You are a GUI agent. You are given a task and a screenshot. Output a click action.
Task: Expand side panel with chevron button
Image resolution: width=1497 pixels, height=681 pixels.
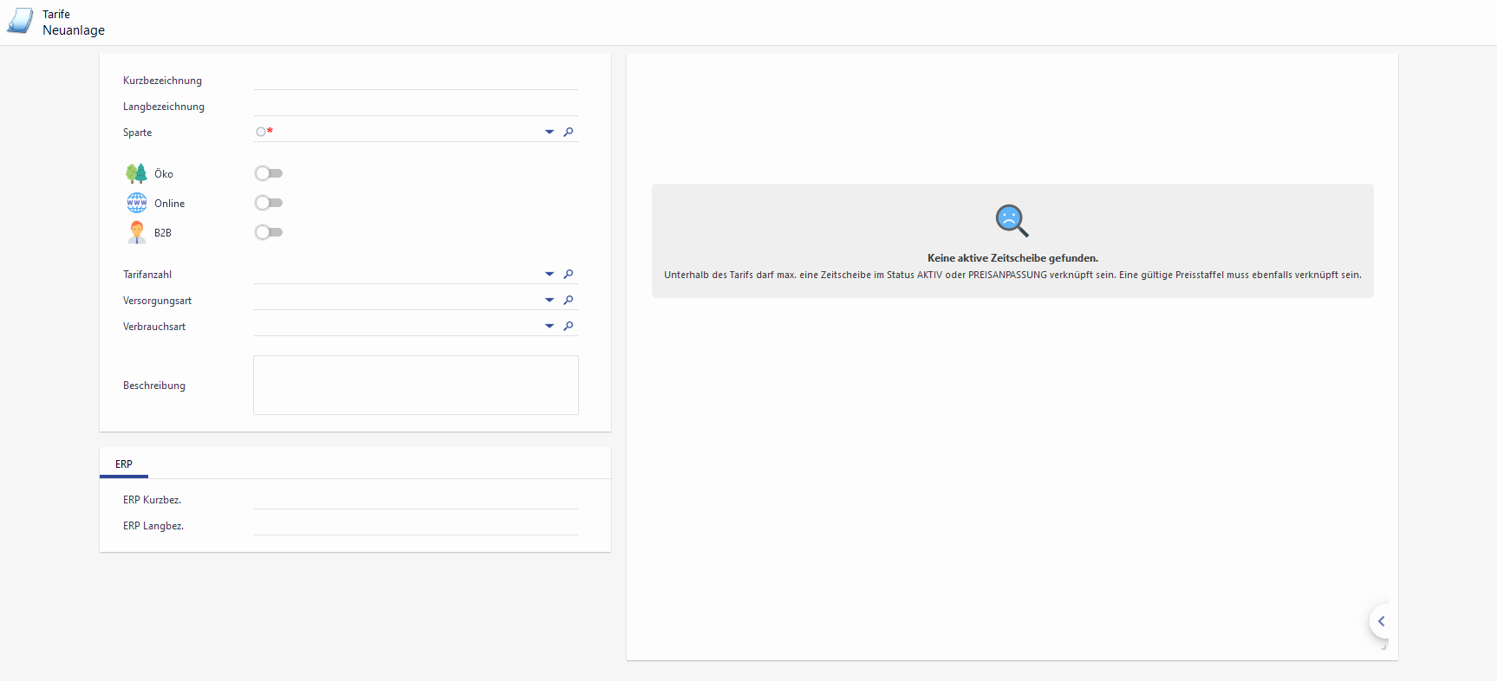[x=1381, y=621]
